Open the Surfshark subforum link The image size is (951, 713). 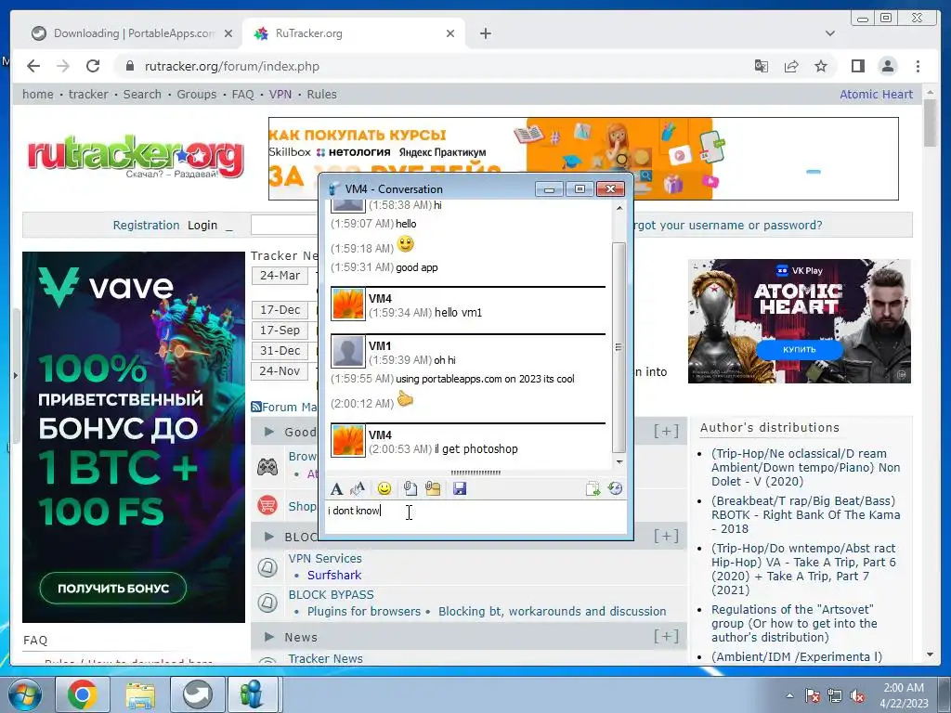point(334,575)
